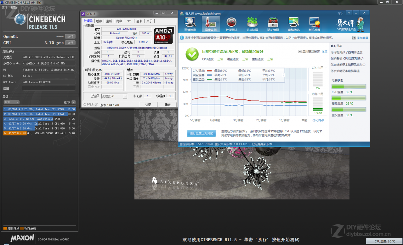Select ranking row Core i7 860
Viewport: 403px width, 245px height.
pos(40,128)
